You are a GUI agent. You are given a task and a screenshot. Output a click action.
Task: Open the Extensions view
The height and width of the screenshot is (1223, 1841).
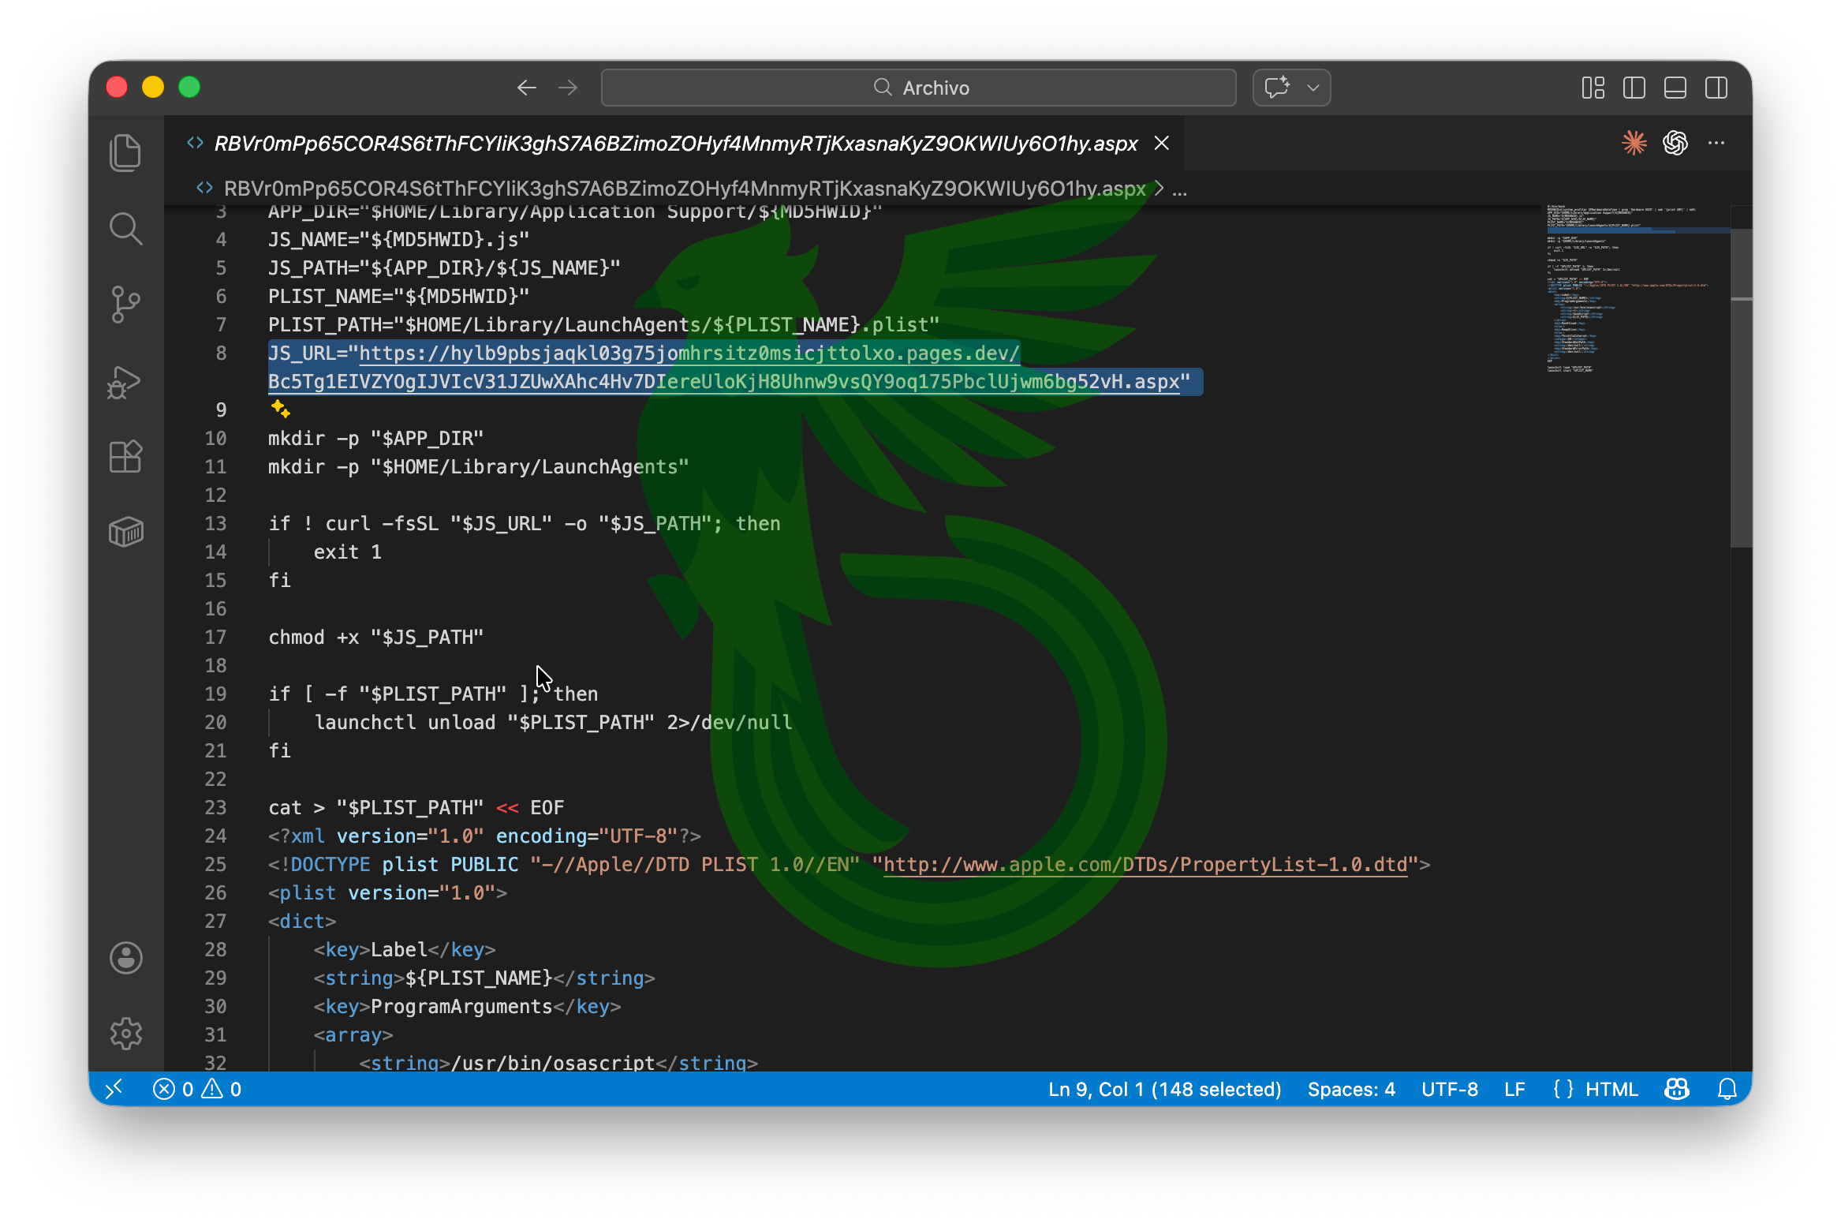tap(125, 457)
